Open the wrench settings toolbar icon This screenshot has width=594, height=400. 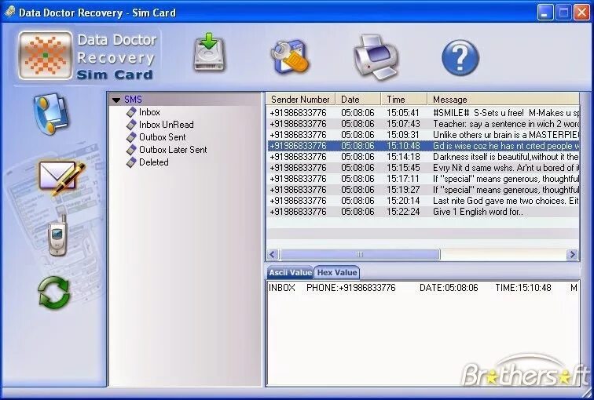[x=291, y=56]
